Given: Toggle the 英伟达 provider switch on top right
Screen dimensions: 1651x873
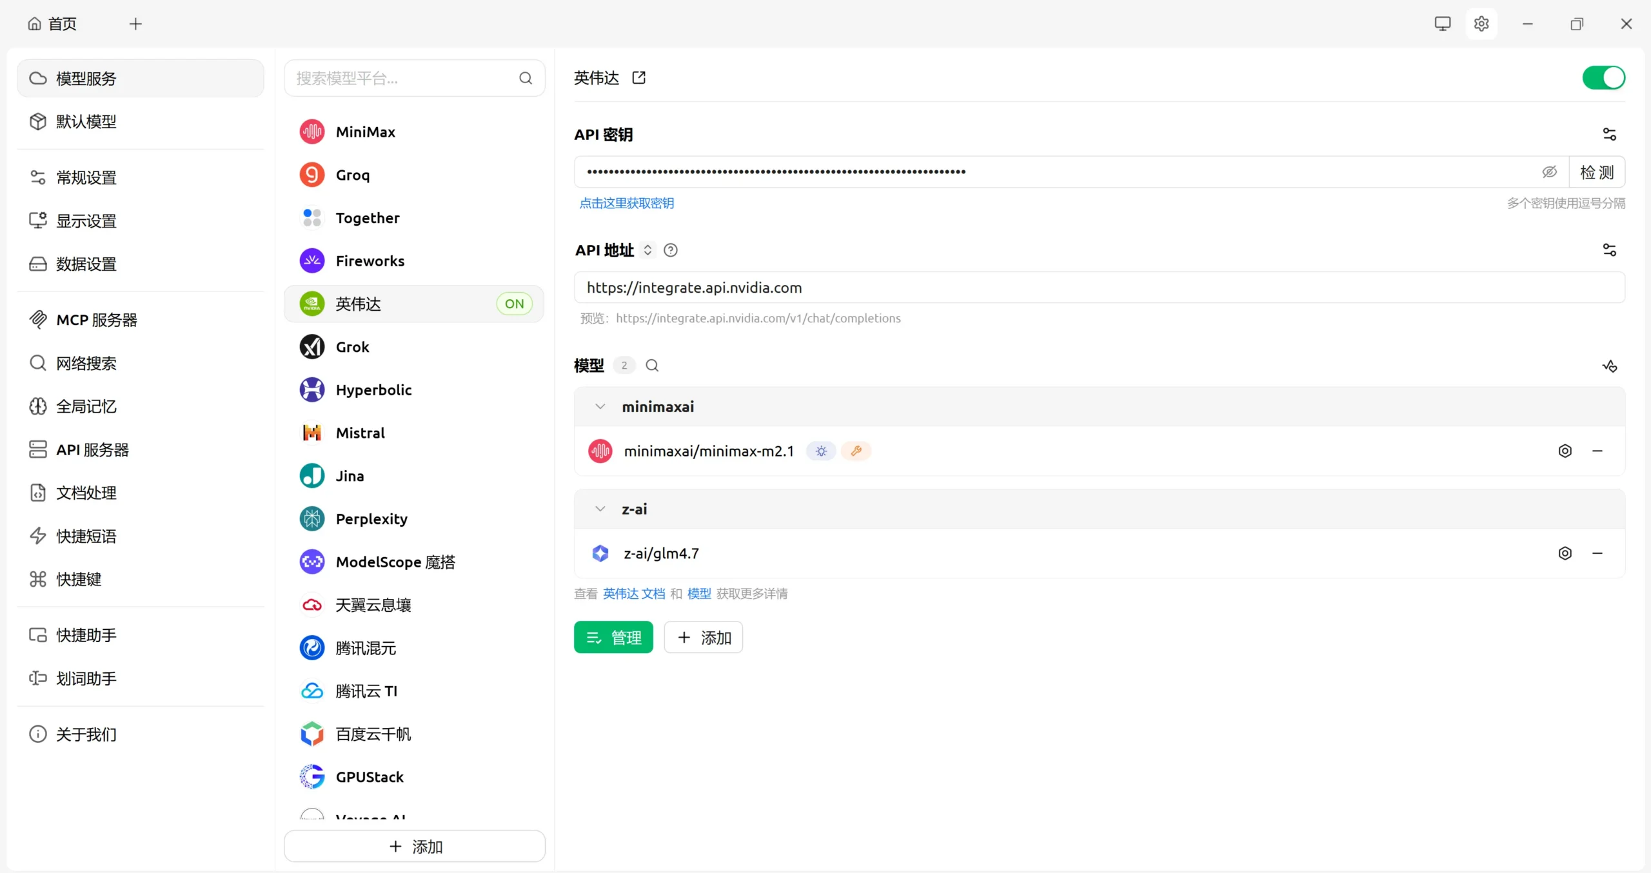Looking at the screenshot, I should click(1604, 77).
